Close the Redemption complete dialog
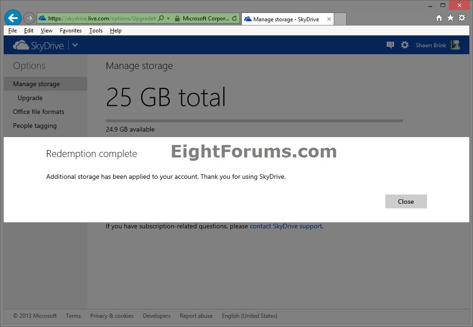473x327 pixels. point(405,201)
